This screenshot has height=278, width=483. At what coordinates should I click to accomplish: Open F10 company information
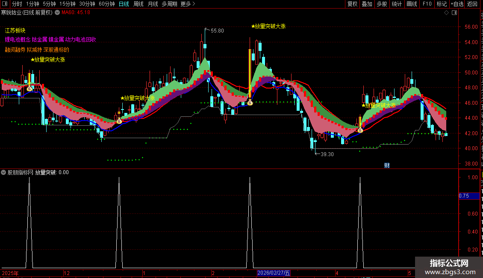tap(427, 4)
